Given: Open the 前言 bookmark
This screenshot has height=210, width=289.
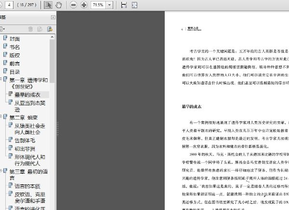Looking at the screenshot, I should pyautogui.click(x=14, y=63).
